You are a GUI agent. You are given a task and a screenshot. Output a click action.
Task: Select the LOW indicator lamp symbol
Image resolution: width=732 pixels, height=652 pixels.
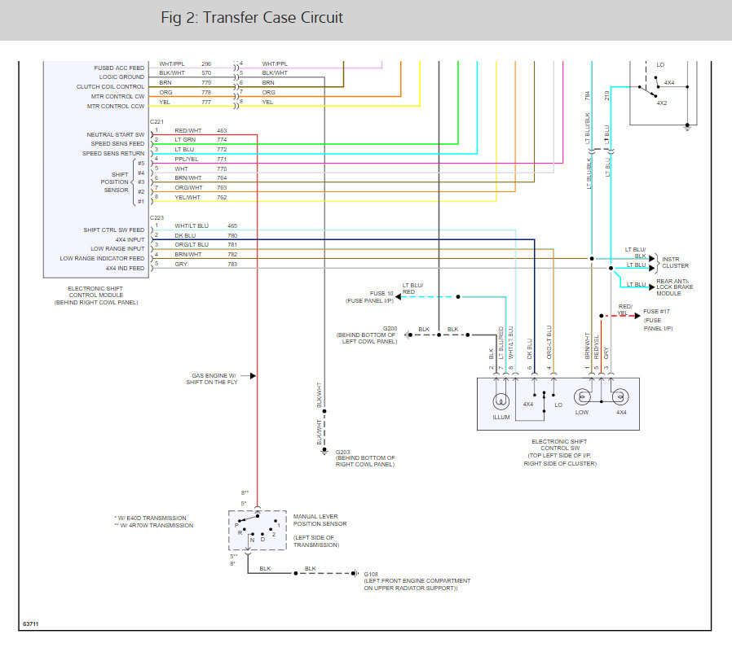(x=584, y=396)
